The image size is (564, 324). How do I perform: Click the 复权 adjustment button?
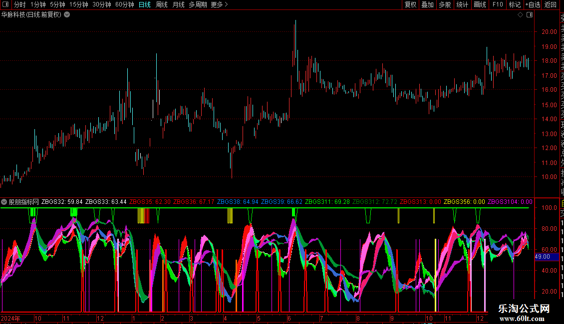click(410, 4)
